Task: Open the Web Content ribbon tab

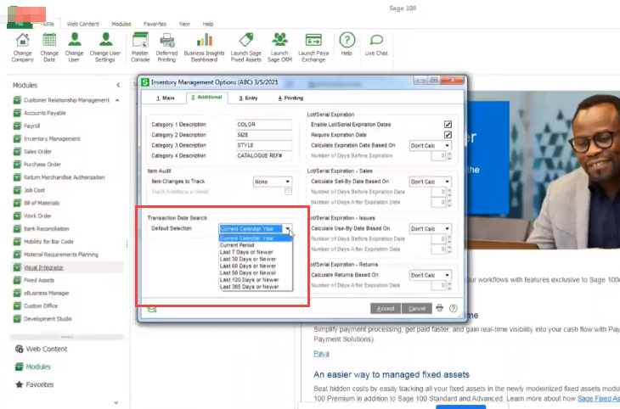Action: pyautogui.click(x=83, y=25)
